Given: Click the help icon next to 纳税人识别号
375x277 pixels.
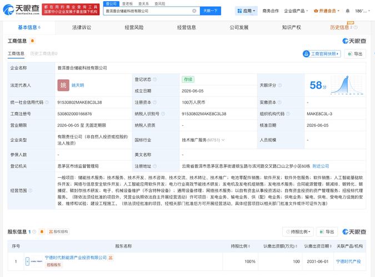Looking at the screenshot, I should [x=163, y=114].
